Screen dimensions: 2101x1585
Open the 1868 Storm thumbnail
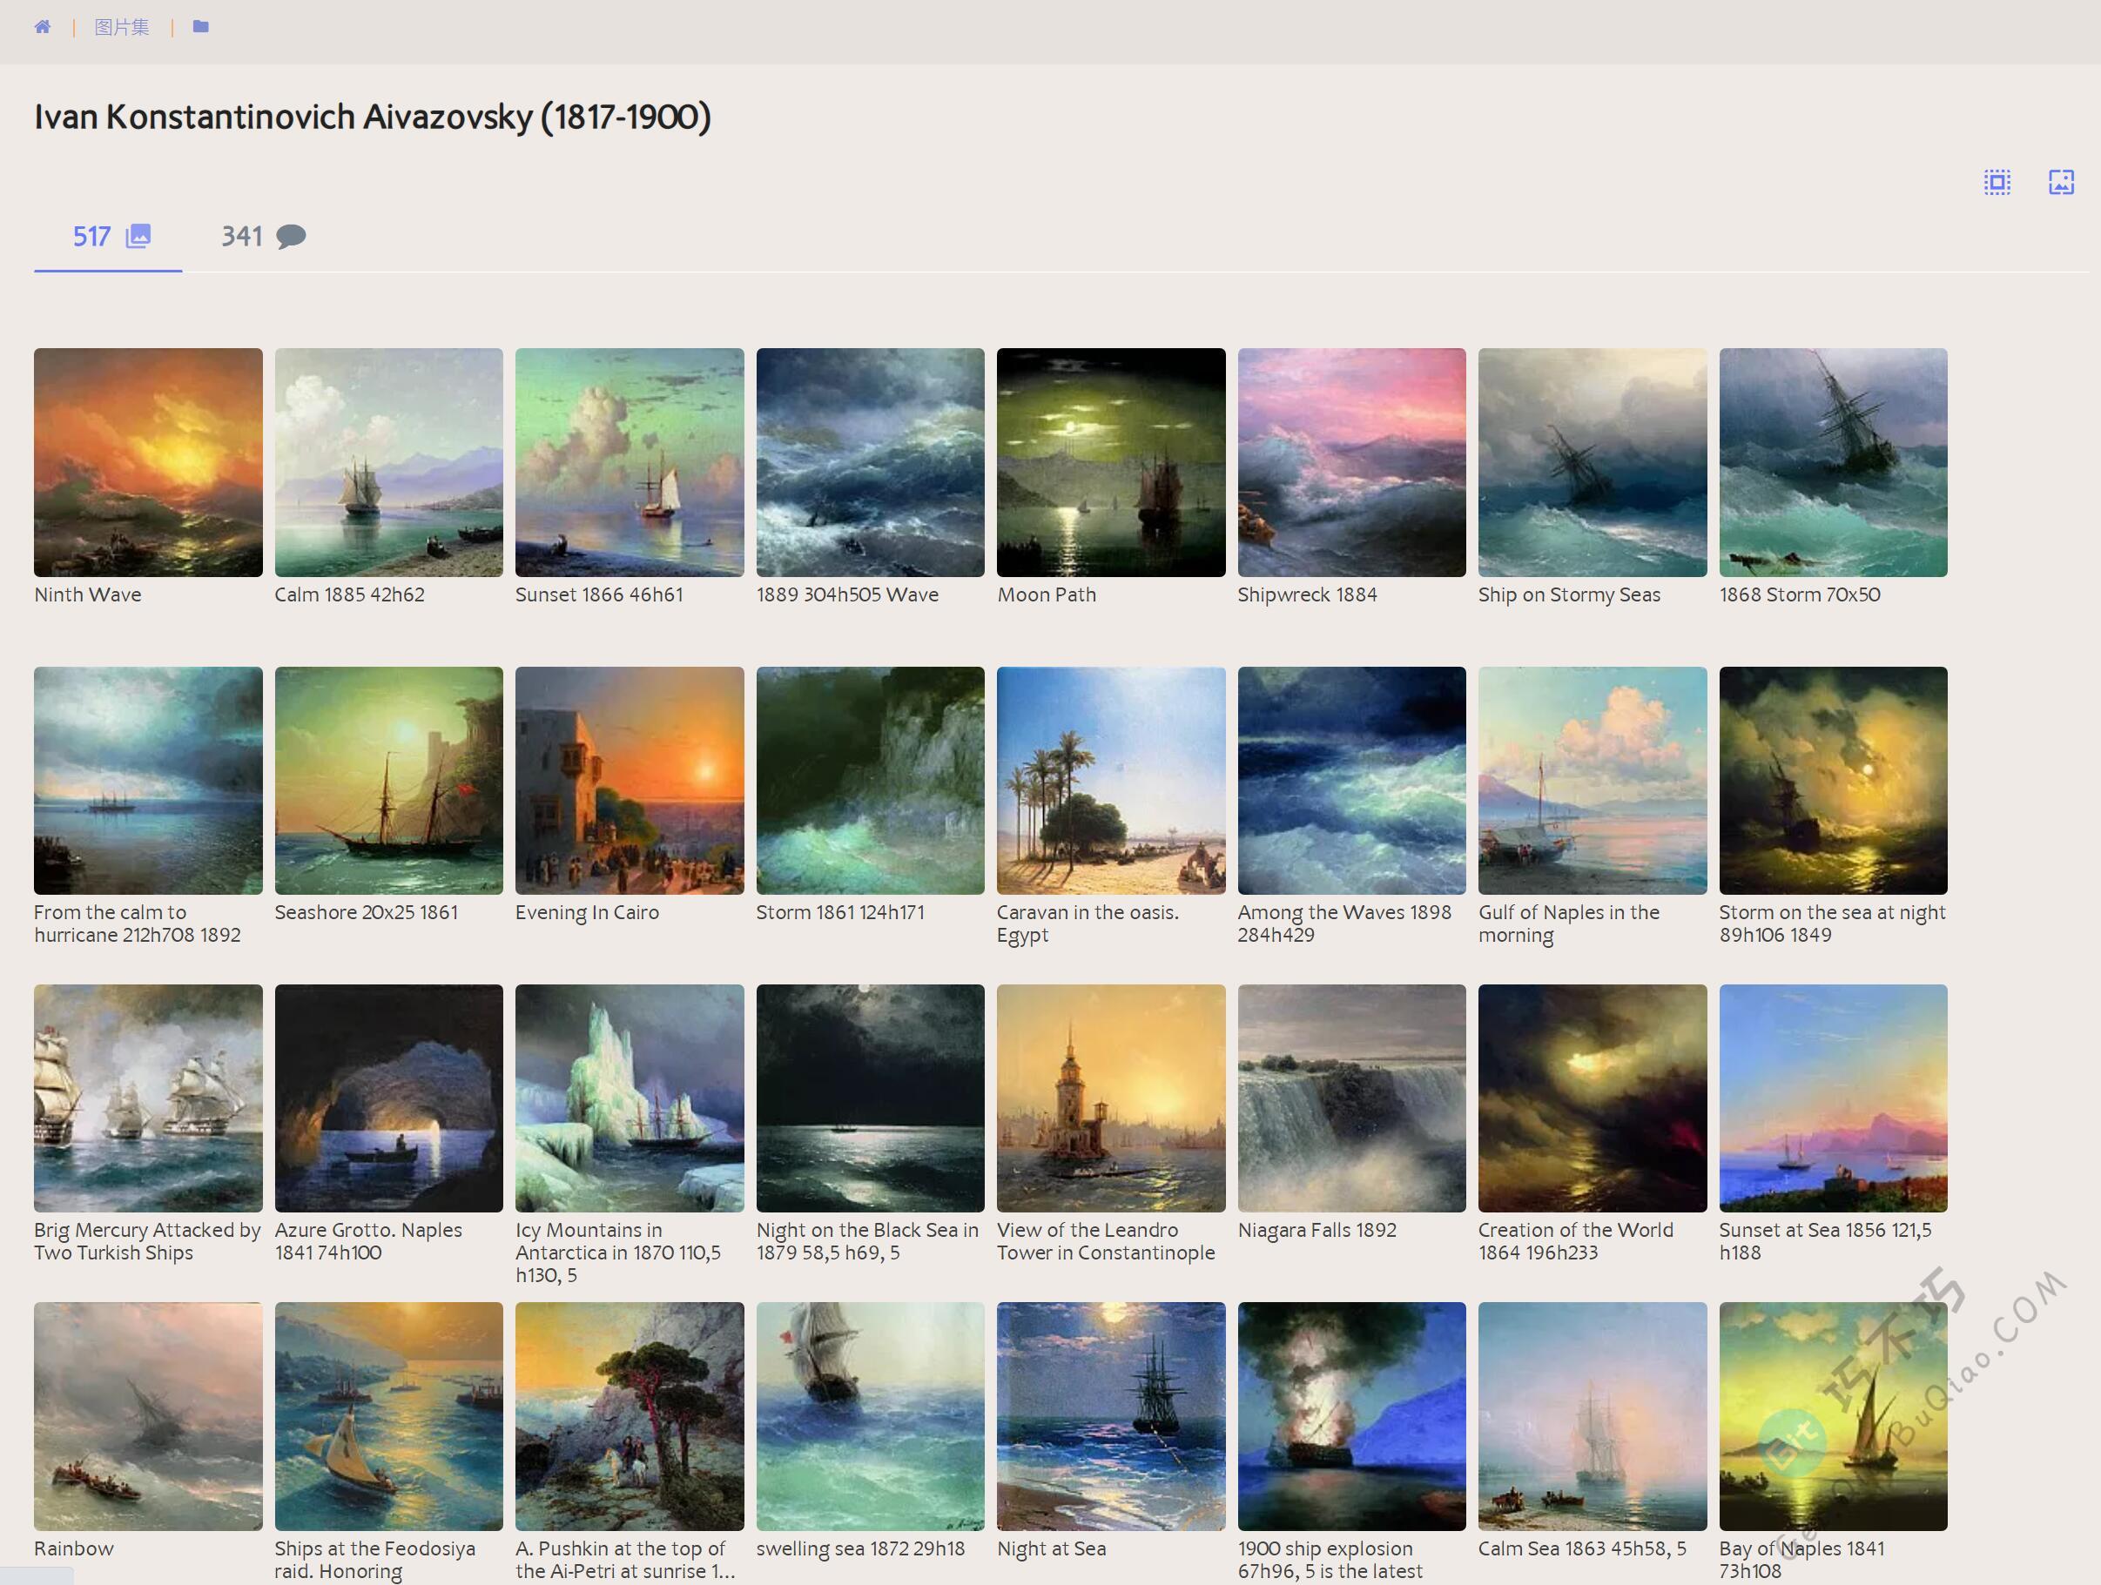tap(1833, 462)
